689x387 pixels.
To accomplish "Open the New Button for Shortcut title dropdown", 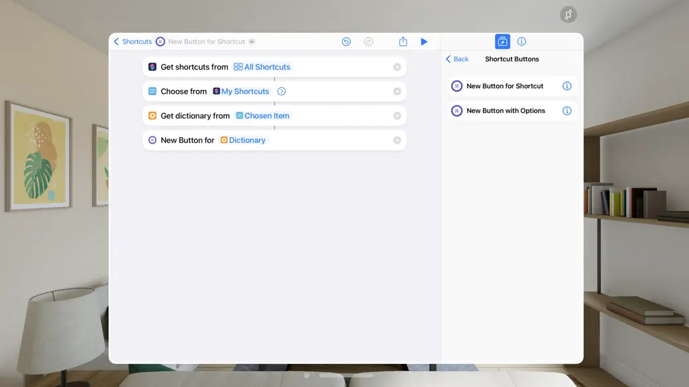I will point(251,41).
